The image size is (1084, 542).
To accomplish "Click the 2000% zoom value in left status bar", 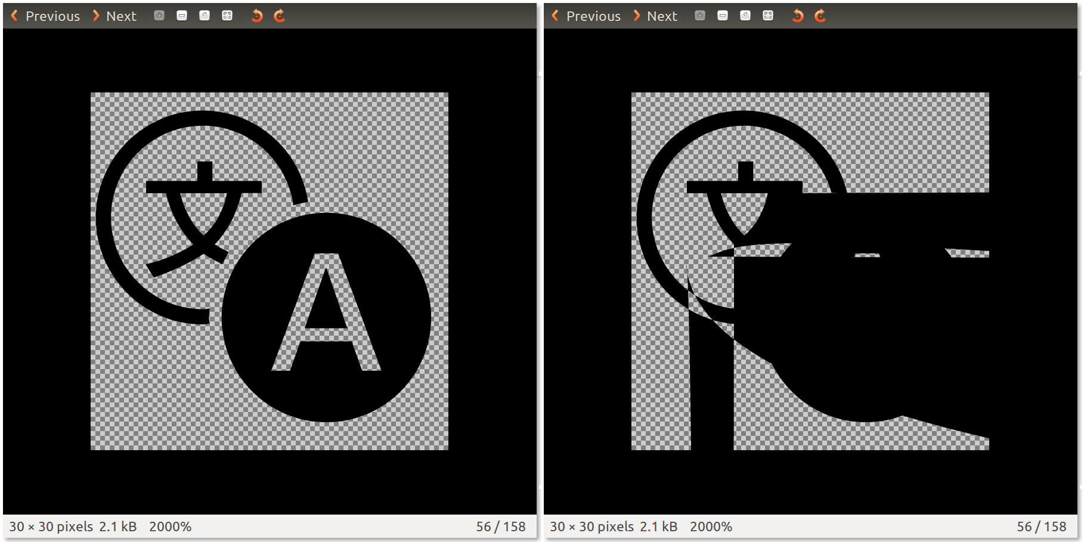I will [170, 526].
